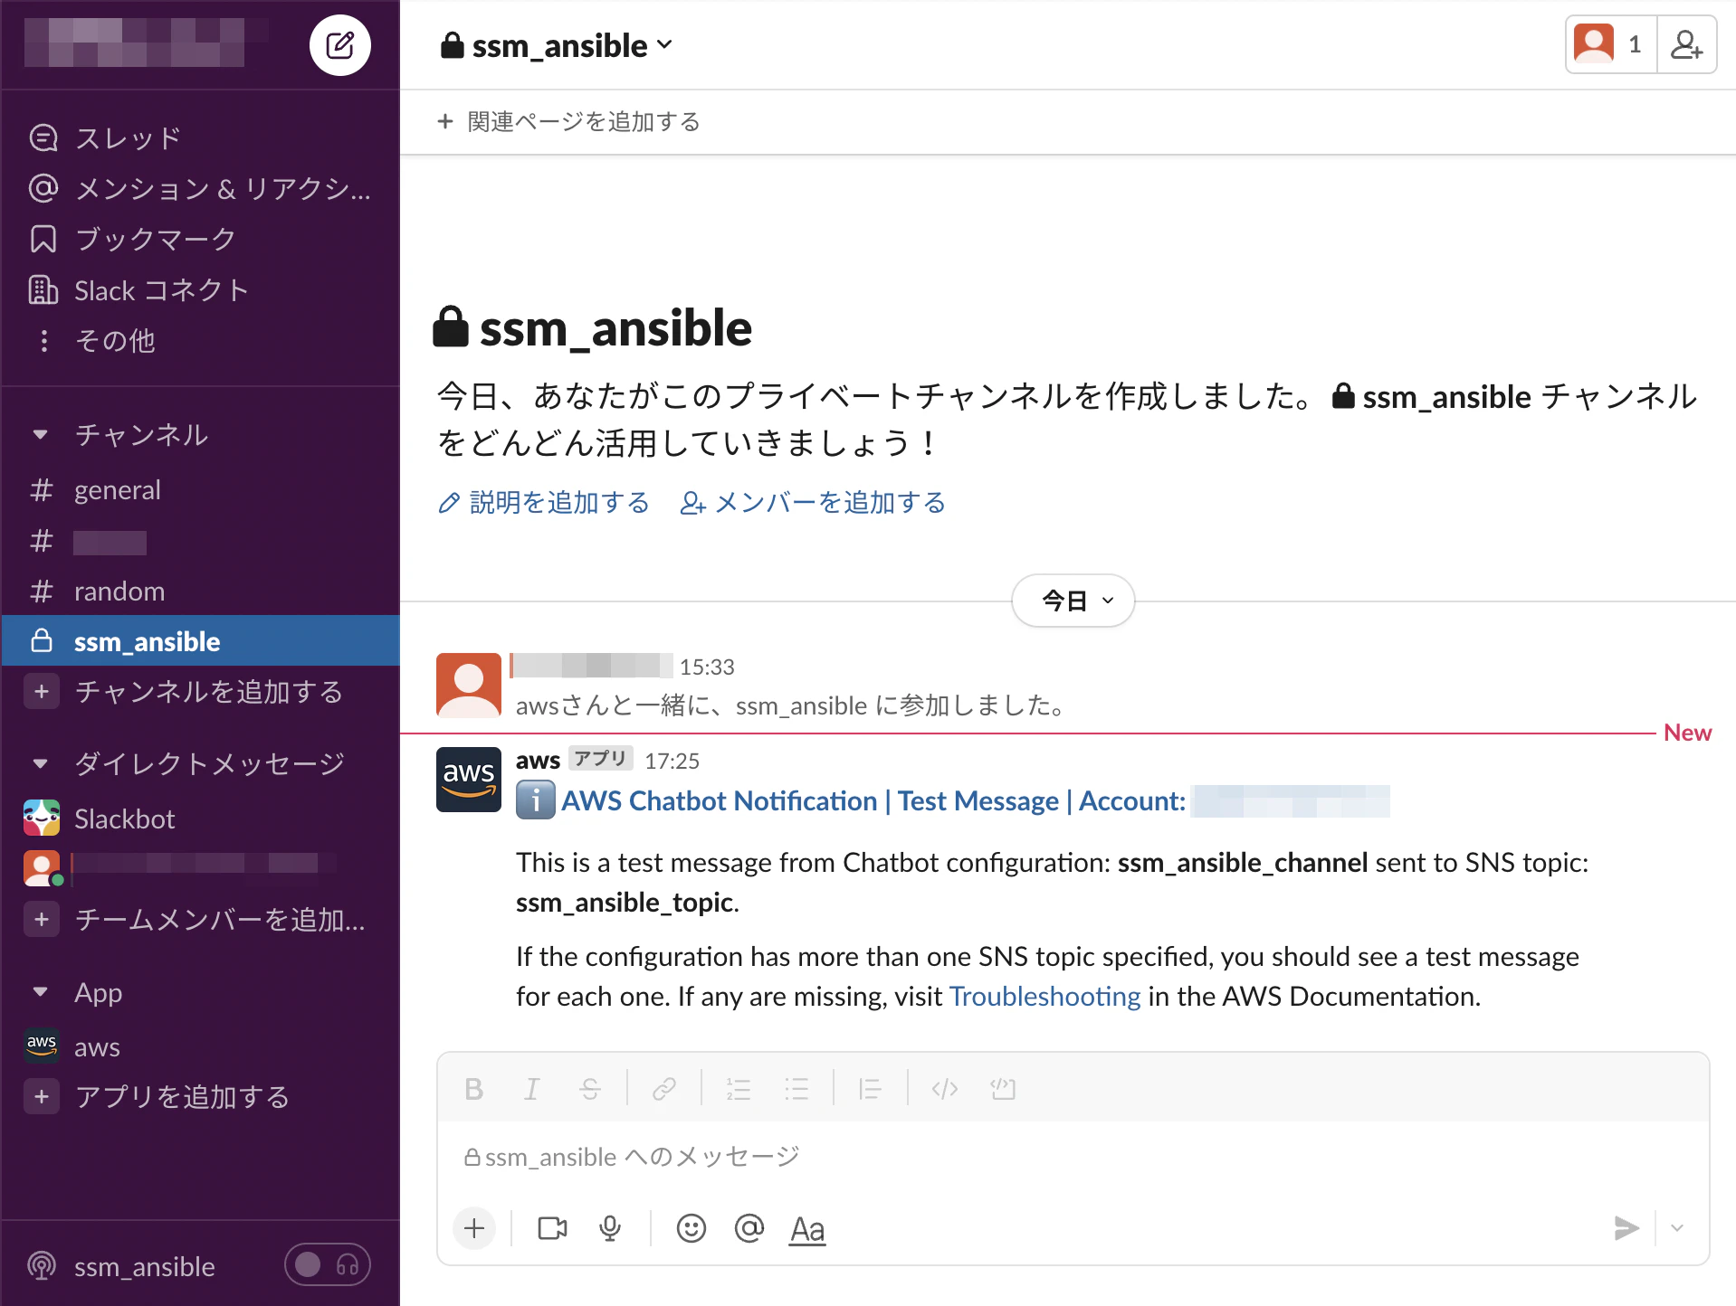Toggle bold formatting
1736x1306 pixels.
pyautogui.click(x=473, y=1089)
